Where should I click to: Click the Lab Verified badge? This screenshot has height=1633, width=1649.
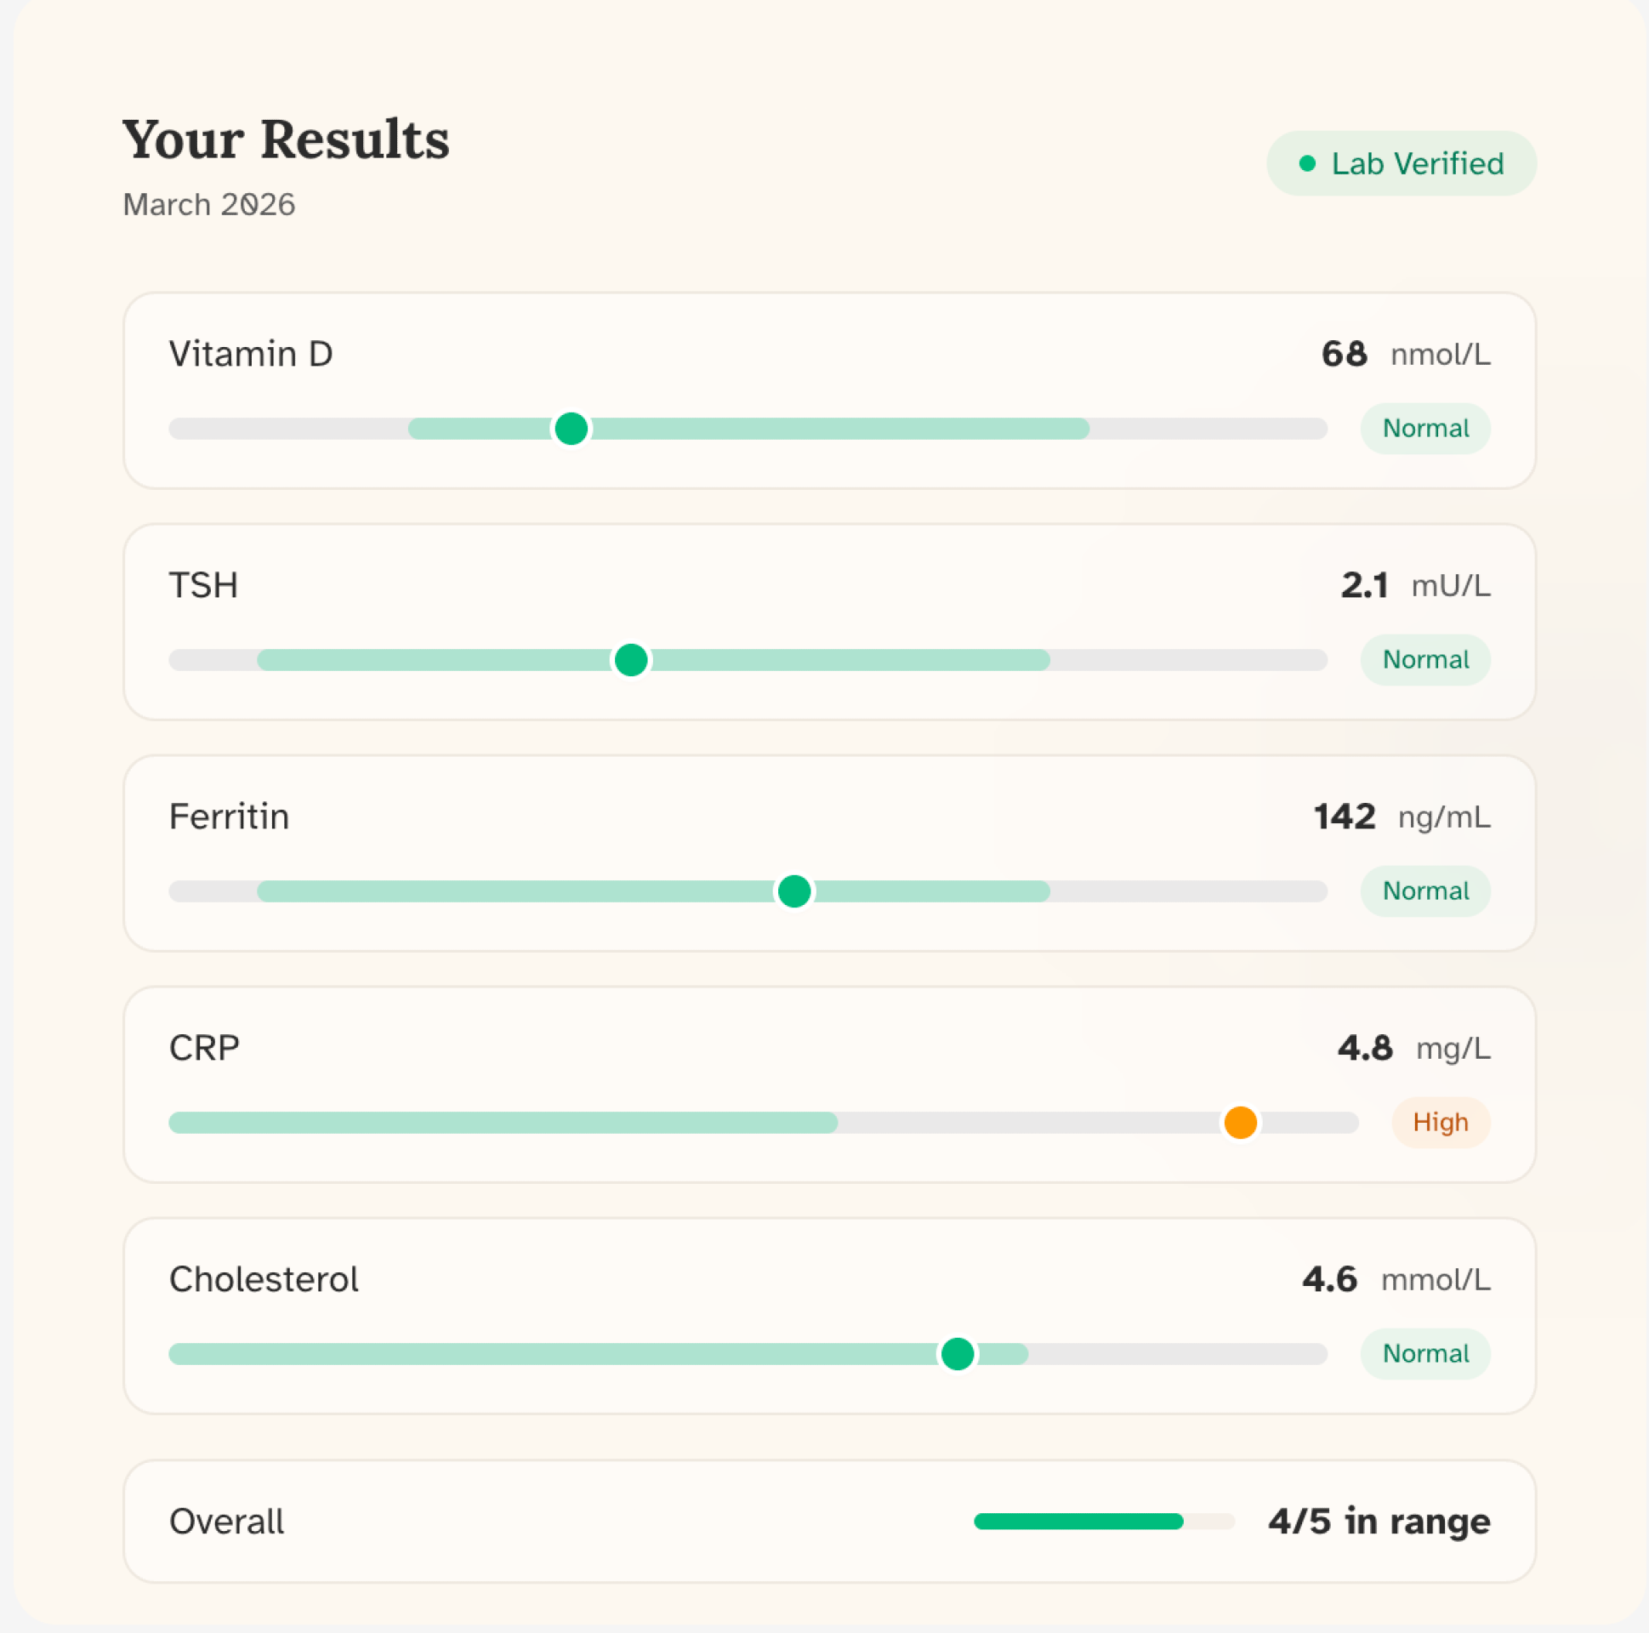(x=1402, y=163)
